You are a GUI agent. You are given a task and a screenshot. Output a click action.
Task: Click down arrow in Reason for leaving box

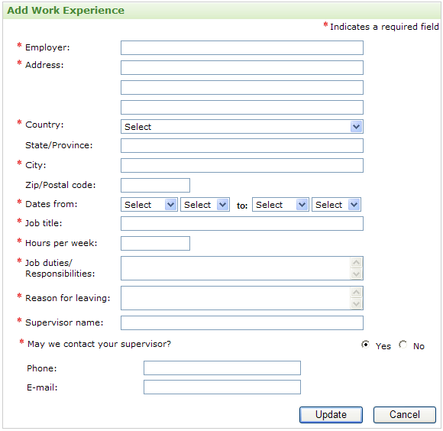(356, 303)
